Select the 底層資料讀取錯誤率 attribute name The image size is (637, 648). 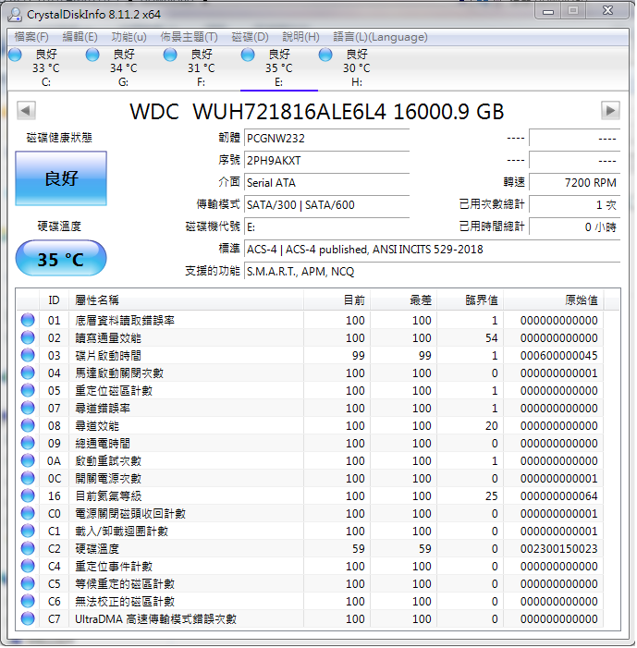pos(125,320)
